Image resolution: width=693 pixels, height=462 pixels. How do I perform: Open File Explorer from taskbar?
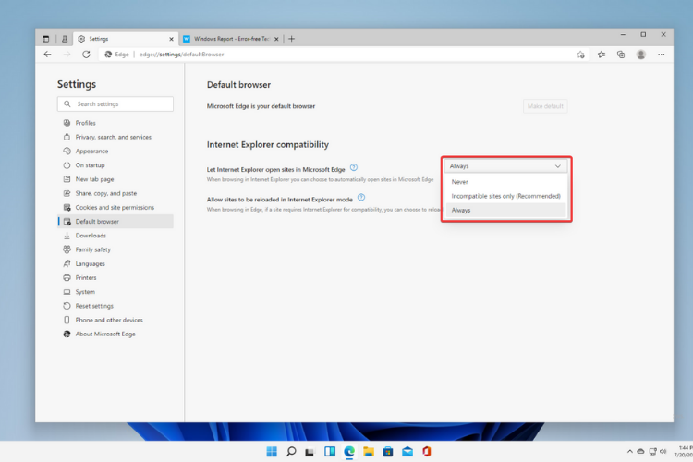[369, 452]
